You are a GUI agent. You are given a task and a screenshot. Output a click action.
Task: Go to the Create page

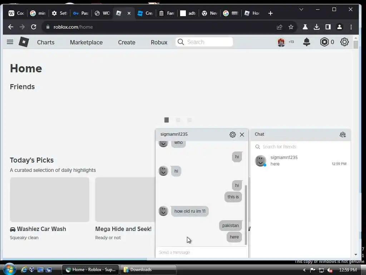127,42
